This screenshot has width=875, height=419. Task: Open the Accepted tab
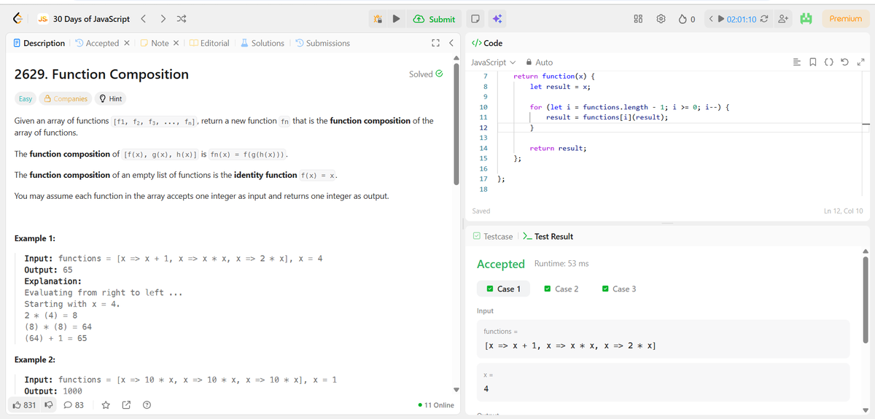pyautogui.click(x=97, y=43)
